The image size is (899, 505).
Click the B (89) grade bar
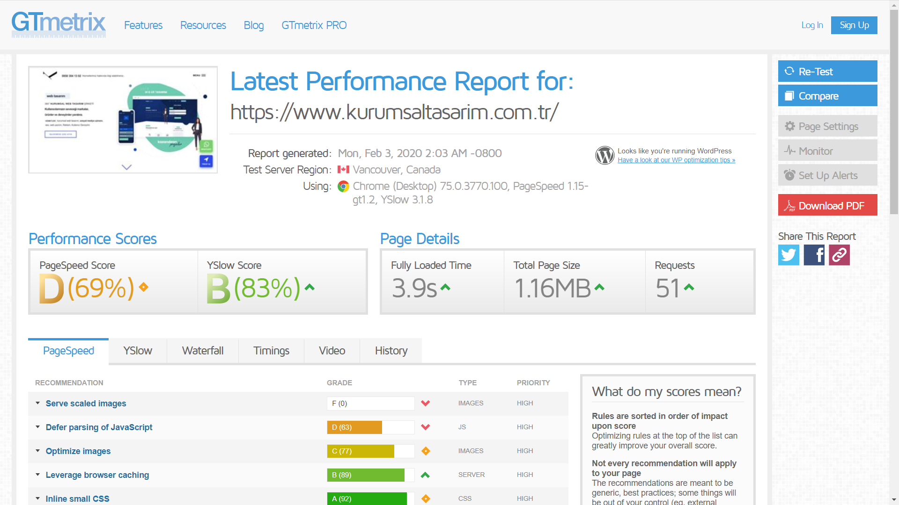click(x=371, y=475)
